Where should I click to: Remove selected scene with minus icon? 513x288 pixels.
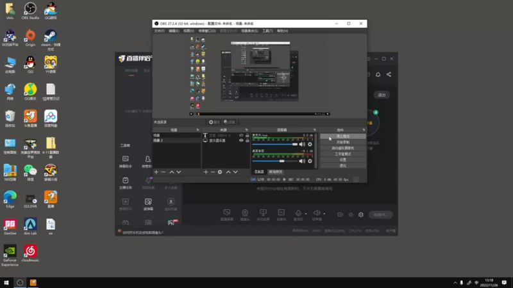tap(164, 172)
